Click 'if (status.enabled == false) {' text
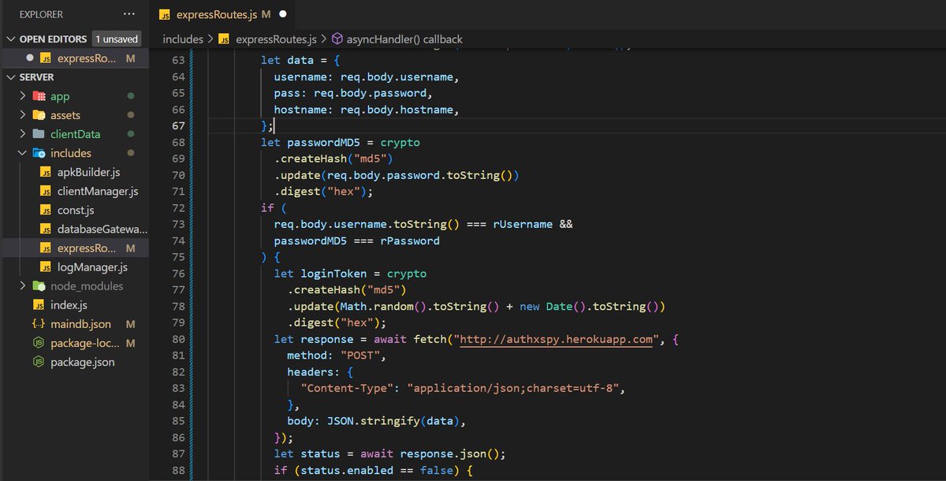Viewport: 946px width, 481px height. (x=373, y=471)
